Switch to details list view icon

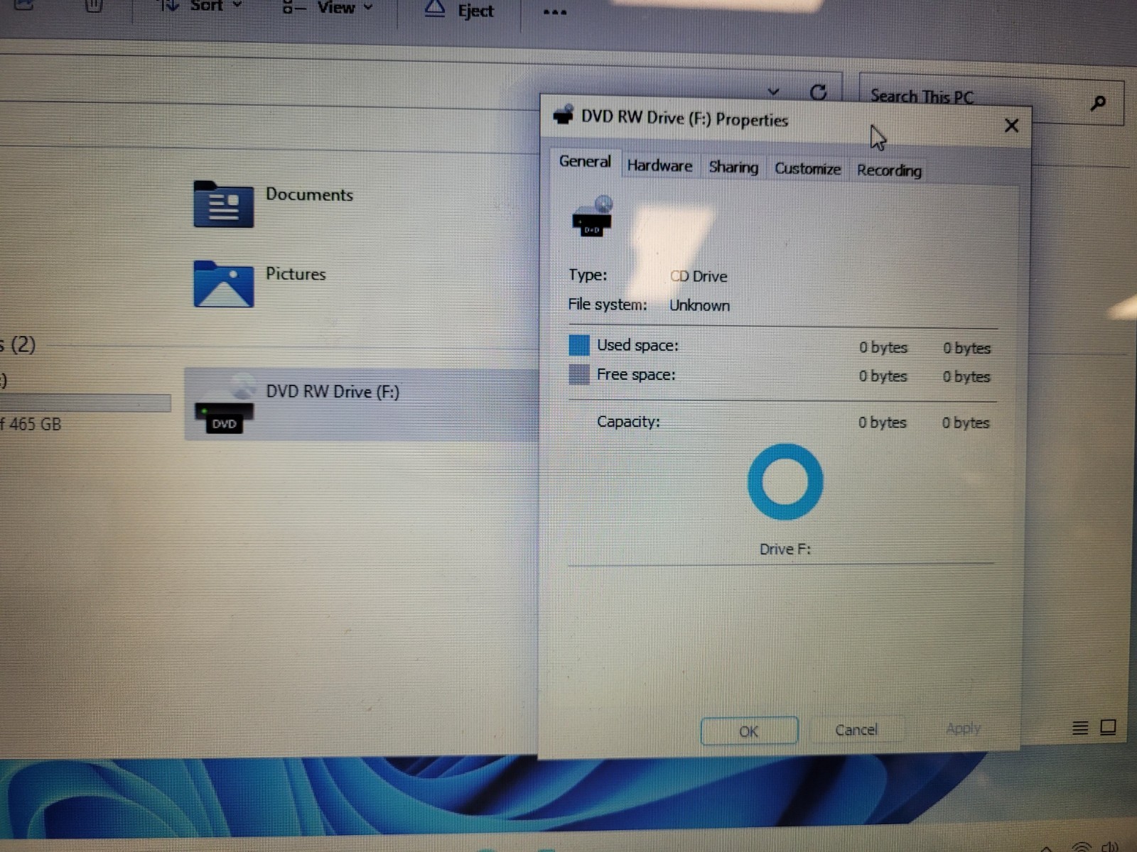click(x=1080, y=728)
